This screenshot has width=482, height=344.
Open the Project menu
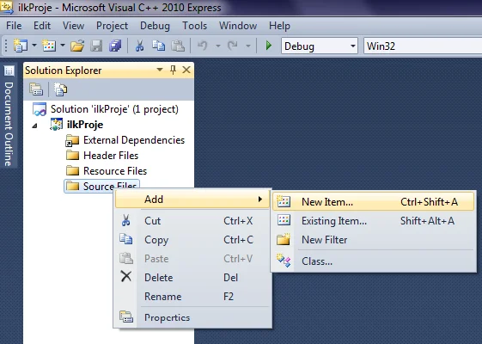coord(112,26)
